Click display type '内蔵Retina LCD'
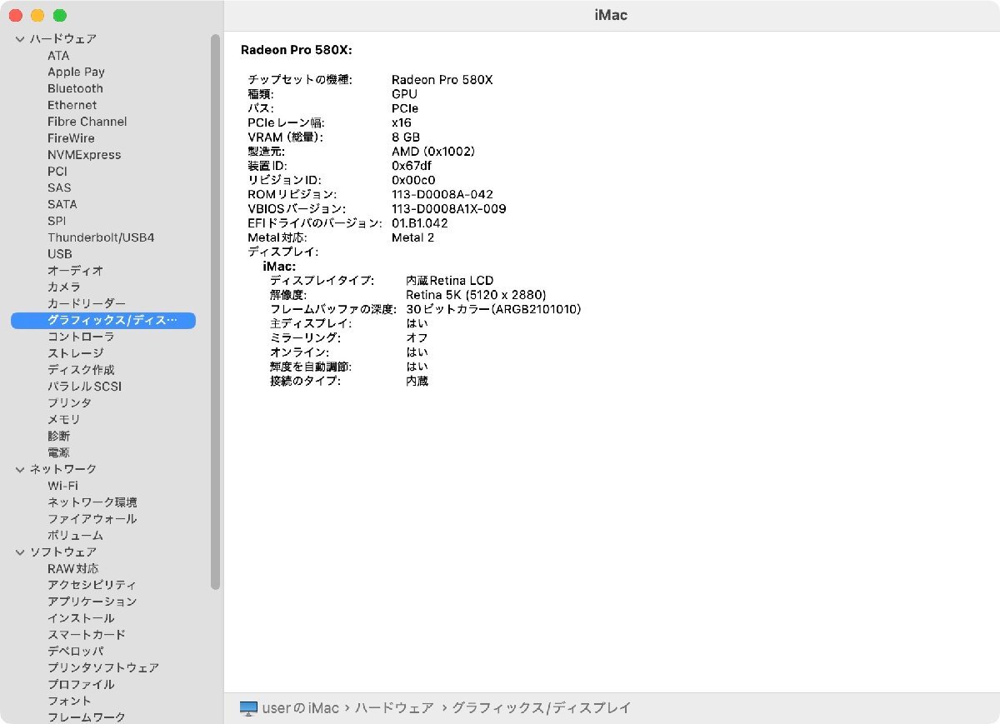Image resolution: width=1000 pixels, height=724 pixels. point(450,281)
